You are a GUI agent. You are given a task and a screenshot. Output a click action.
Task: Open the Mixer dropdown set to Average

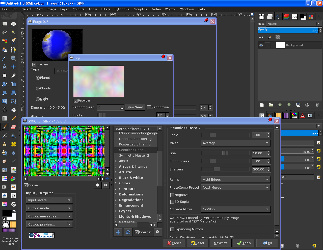[236, 143]
